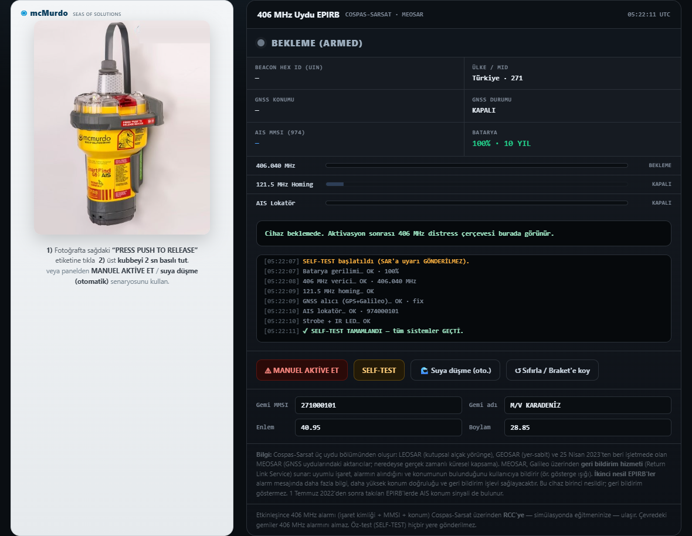
Task: Select the Enlem latitude field
Action: (378, 428)
